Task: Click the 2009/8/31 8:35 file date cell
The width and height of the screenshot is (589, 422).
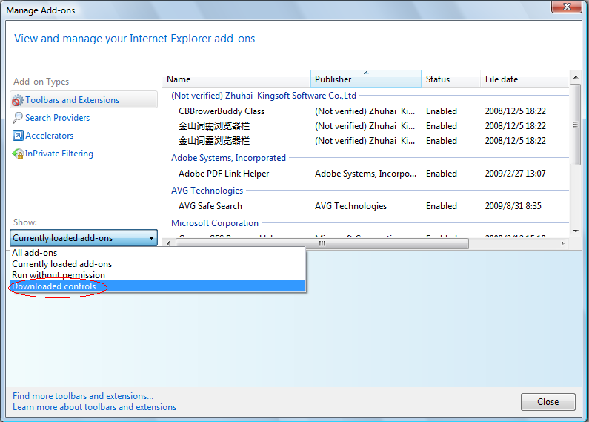Action: tap(513, 206)
